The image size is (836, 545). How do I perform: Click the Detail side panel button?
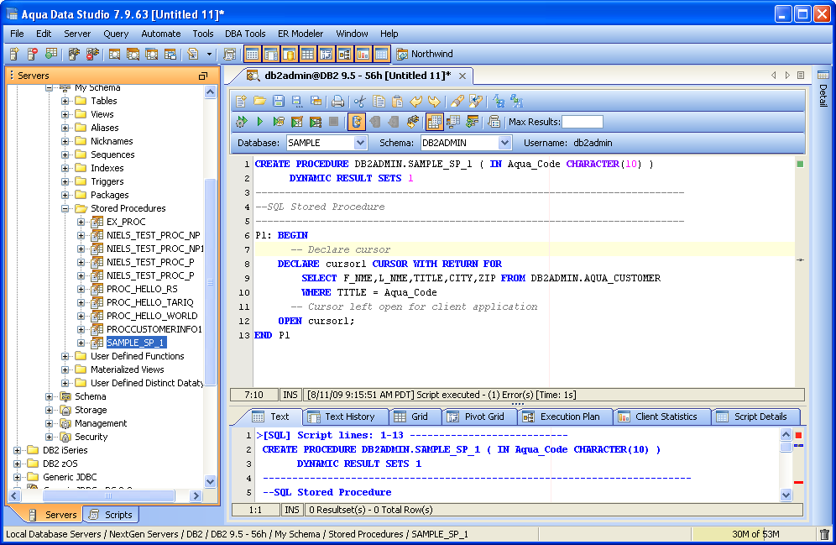(823, 88)
